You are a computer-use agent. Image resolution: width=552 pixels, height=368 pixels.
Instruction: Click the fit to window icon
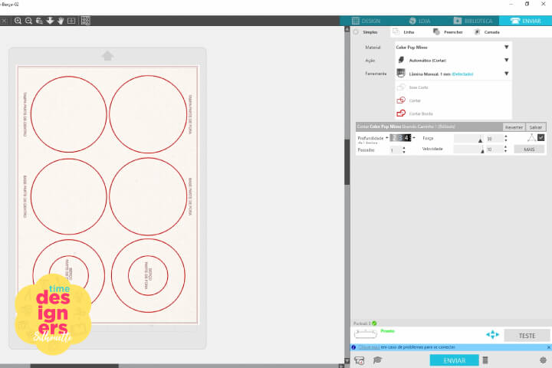[71, 21]
